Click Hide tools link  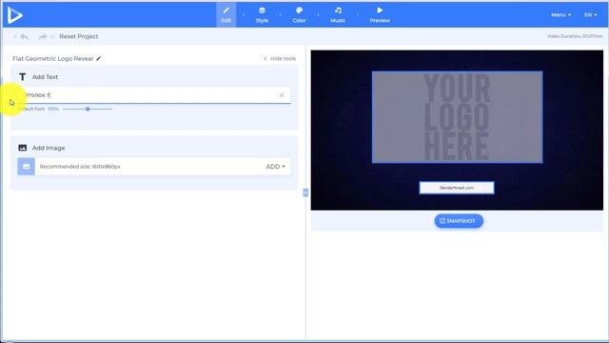[280, 59]
